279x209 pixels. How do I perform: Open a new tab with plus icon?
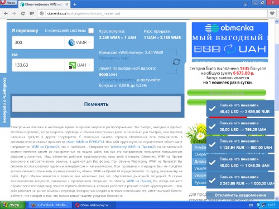75,4
